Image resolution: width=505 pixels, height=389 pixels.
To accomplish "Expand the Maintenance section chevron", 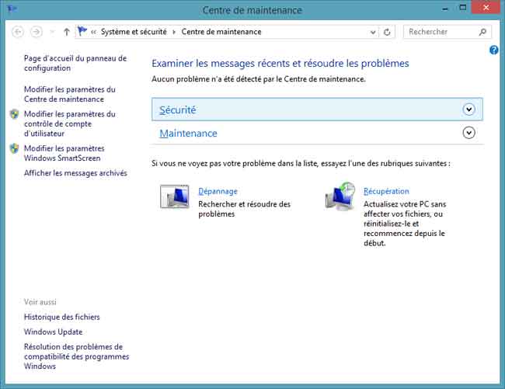I will (468, 133).
